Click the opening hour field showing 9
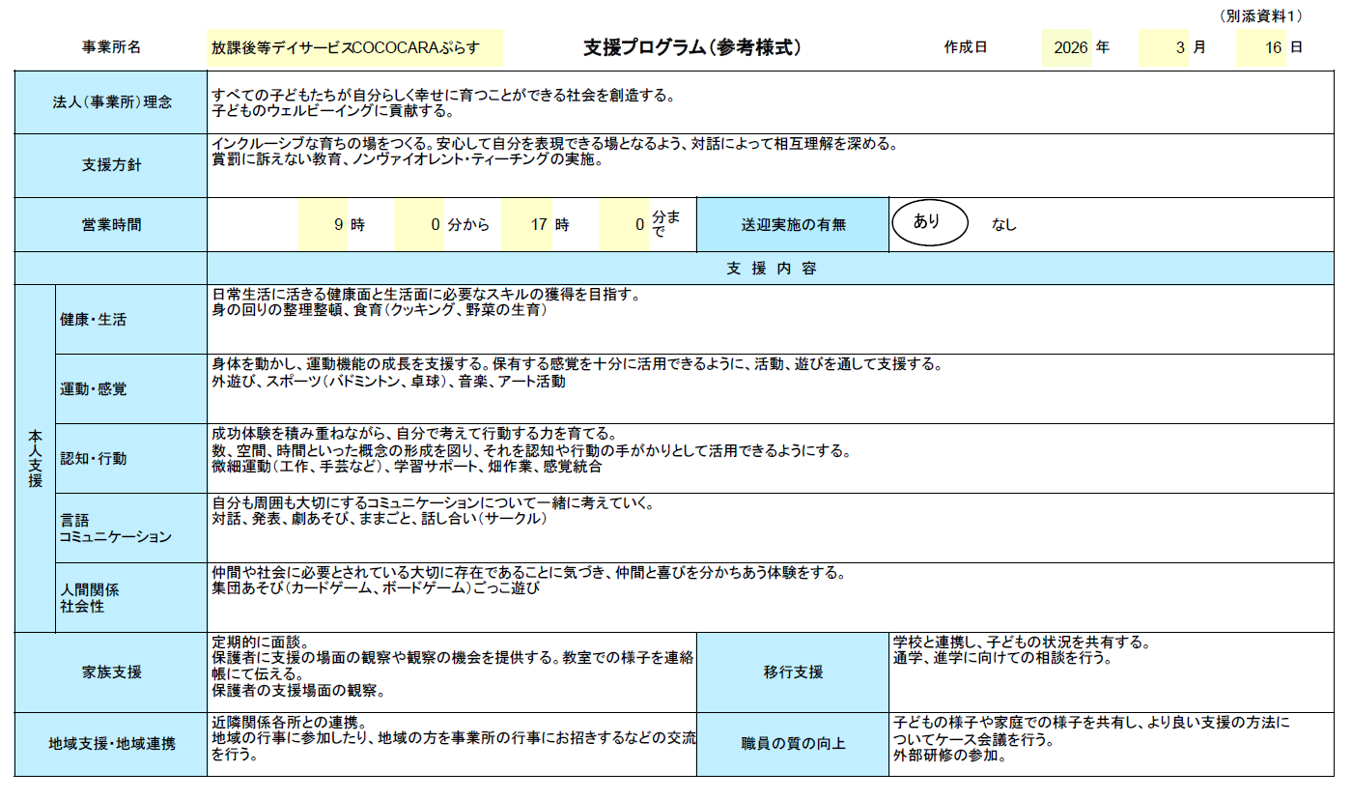The height and width of the screenshot is (800, 1352). pos(322,225)
